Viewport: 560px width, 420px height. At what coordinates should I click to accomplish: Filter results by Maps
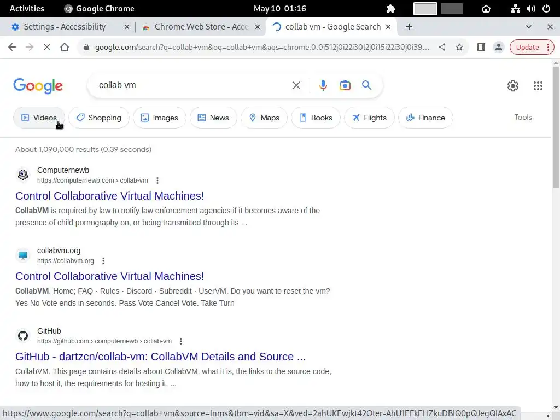(x=264, y=118)
